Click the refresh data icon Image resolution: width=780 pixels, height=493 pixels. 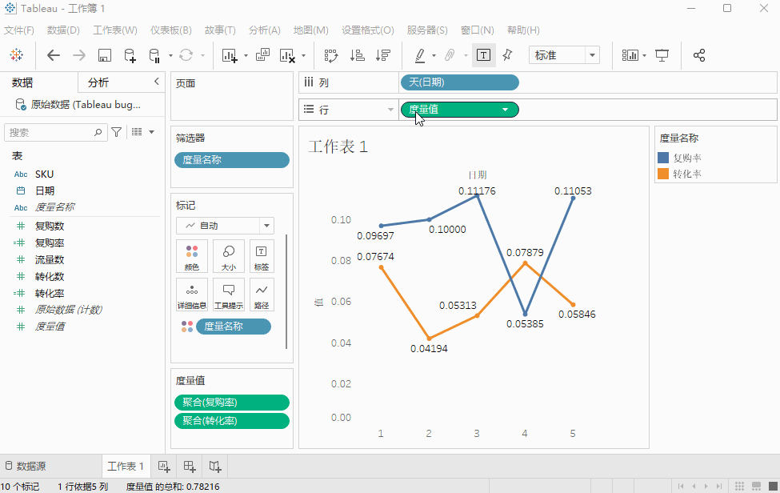click(186, 55)
